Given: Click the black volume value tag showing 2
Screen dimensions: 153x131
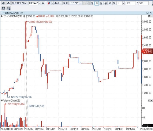Looking at the screenshot, I should [147, 126].
